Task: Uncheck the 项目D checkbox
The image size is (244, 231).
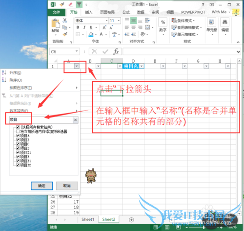Action: click(x=18, y=148)
